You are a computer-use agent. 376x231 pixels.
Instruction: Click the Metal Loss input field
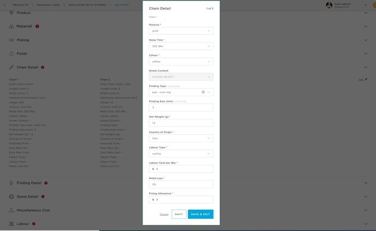click(181, 184)
